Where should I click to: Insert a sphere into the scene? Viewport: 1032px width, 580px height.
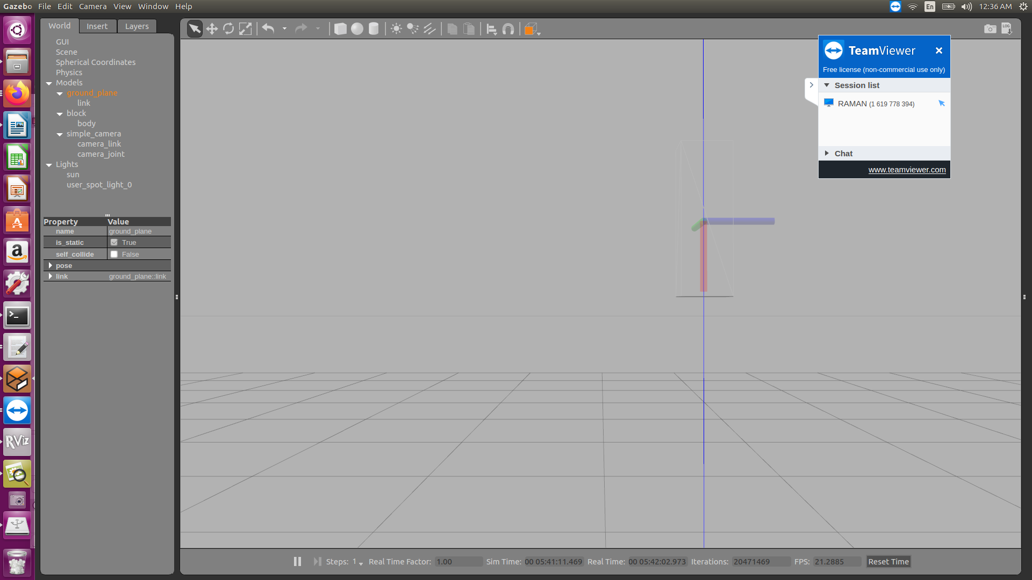pyautogui.click(x=357, y=28)
